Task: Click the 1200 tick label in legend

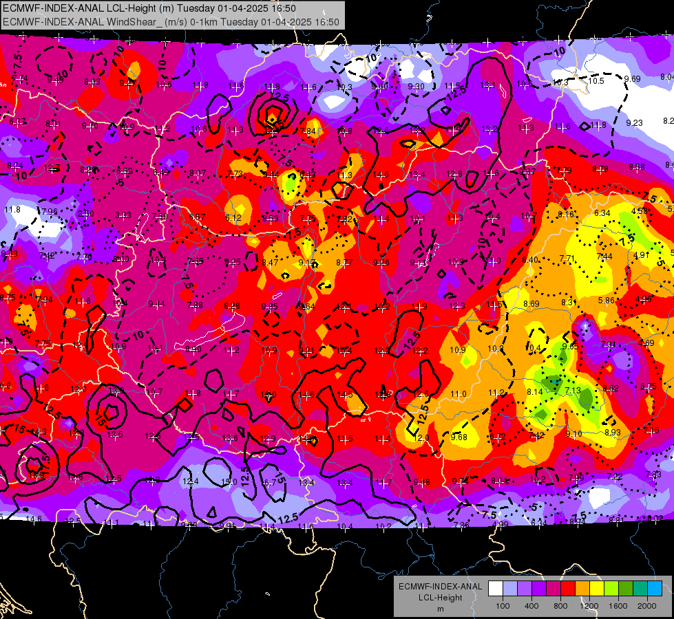Action: click(x=589, y=606)
